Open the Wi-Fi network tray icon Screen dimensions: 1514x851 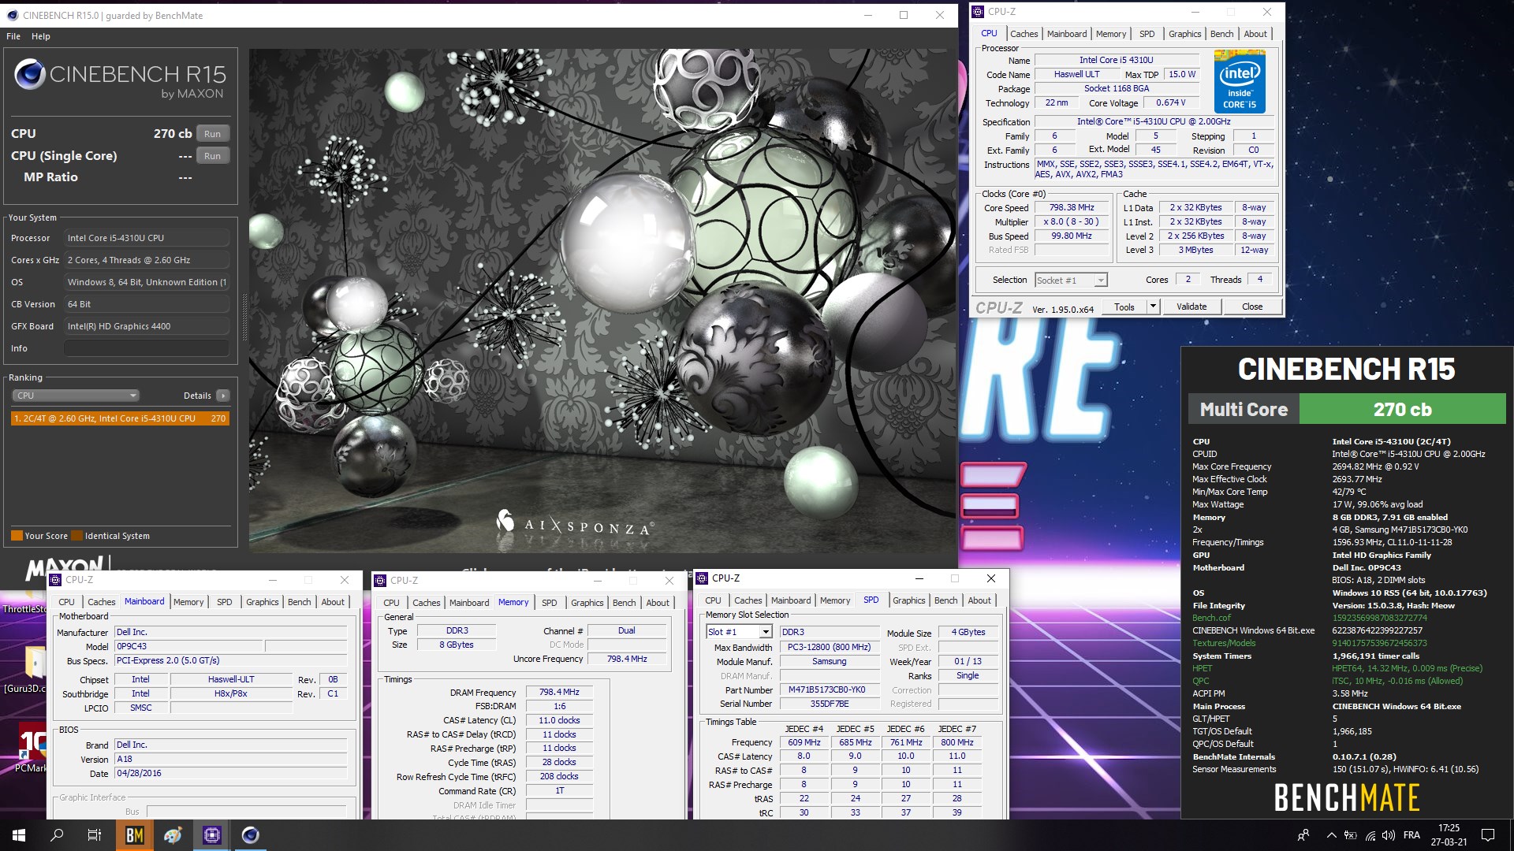tap(1370, 835)
